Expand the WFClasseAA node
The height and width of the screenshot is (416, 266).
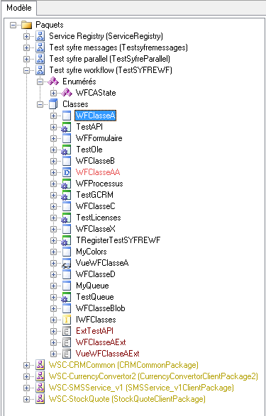(53, 173)
